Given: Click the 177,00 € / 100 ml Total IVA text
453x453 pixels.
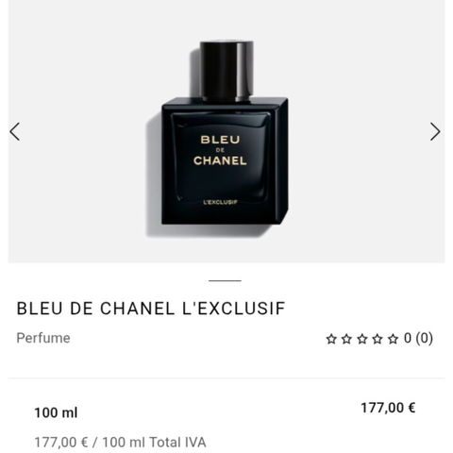Looking at the screenshot, I should pyautogui.click(x=120, y=443).
